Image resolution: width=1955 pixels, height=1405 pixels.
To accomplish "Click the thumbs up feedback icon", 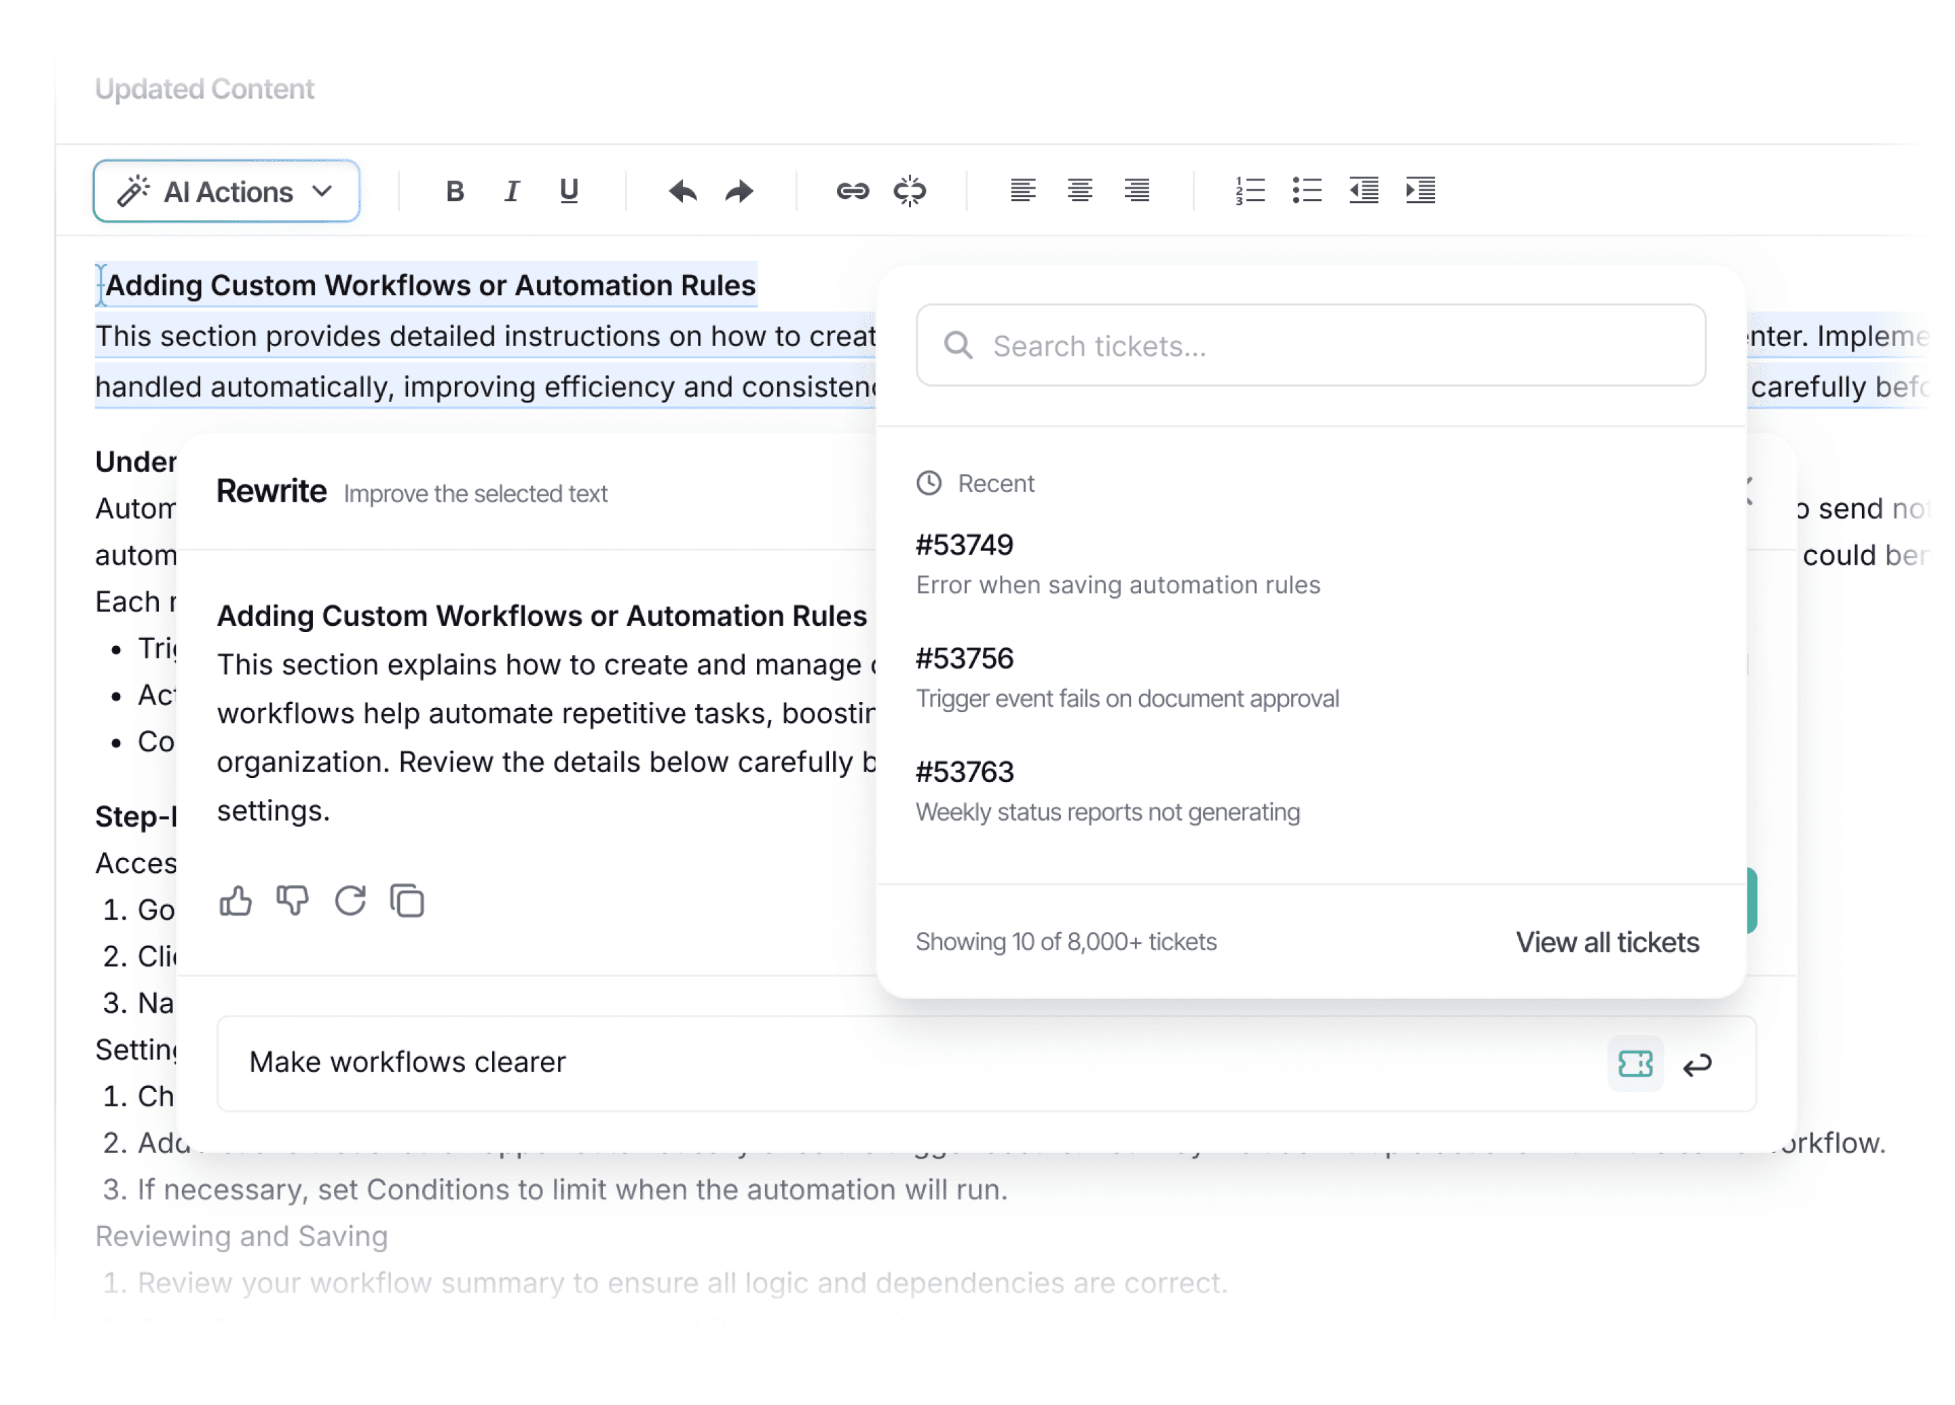I will (236, 901).
